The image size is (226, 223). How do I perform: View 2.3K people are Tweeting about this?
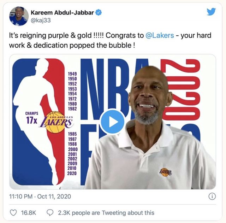(106, 213)
